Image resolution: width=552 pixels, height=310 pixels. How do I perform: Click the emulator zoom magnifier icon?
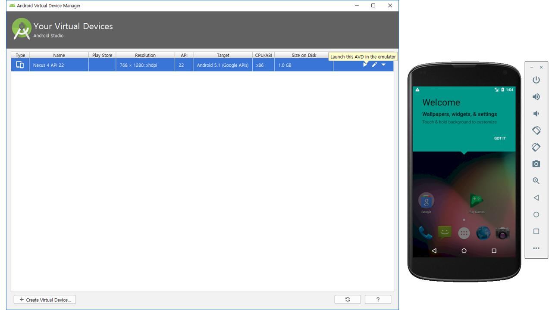click(x=536, y=181)
